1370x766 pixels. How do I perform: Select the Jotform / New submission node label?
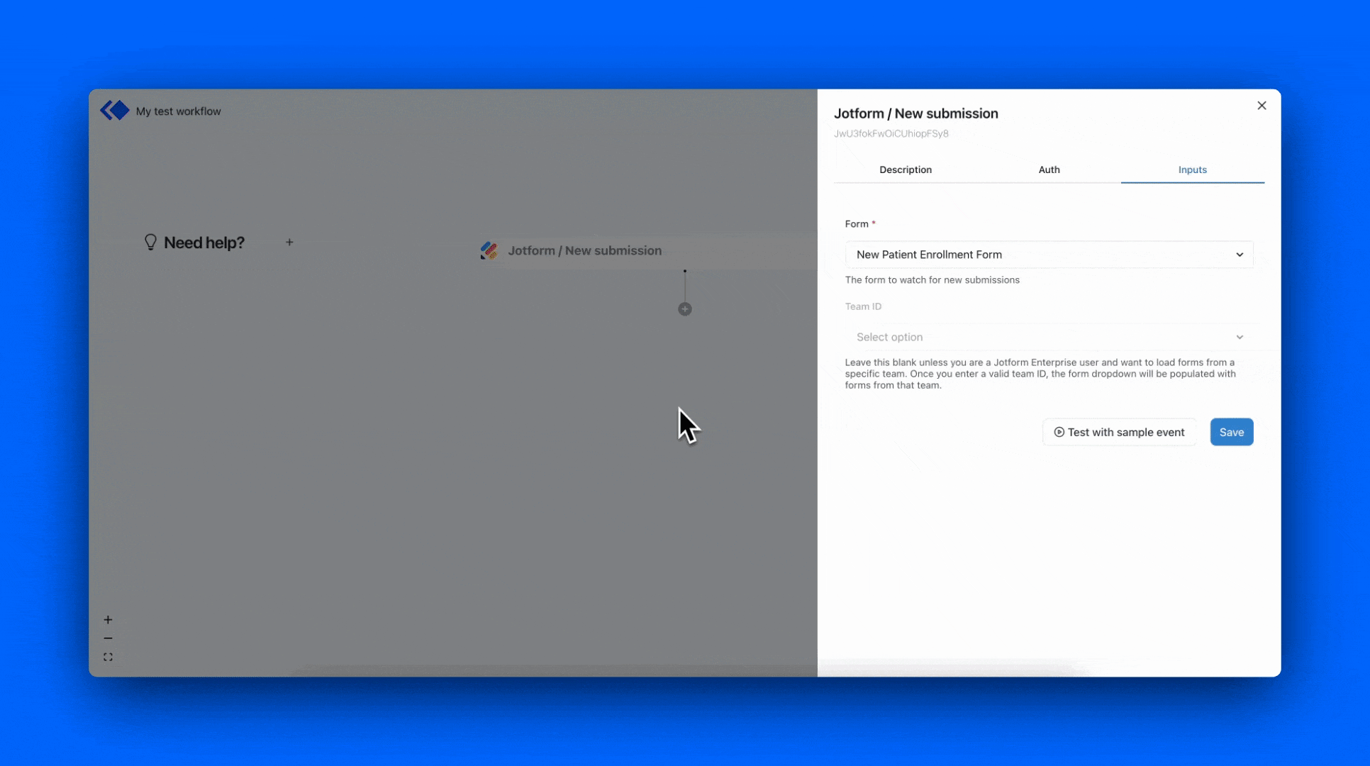pos(584,250)
